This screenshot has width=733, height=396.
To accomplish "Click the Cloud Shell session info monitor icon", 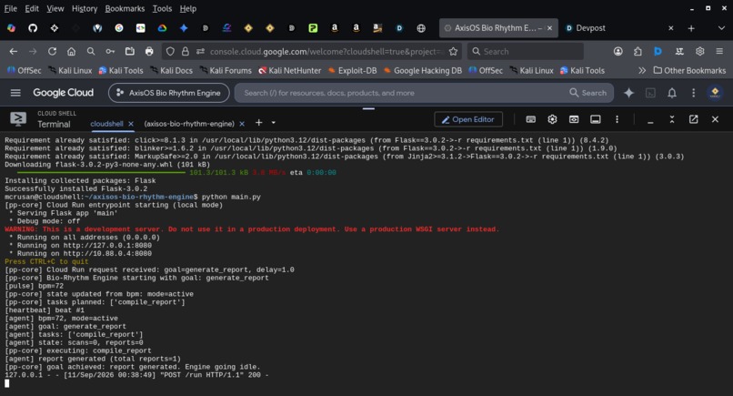I will (595, 119).
